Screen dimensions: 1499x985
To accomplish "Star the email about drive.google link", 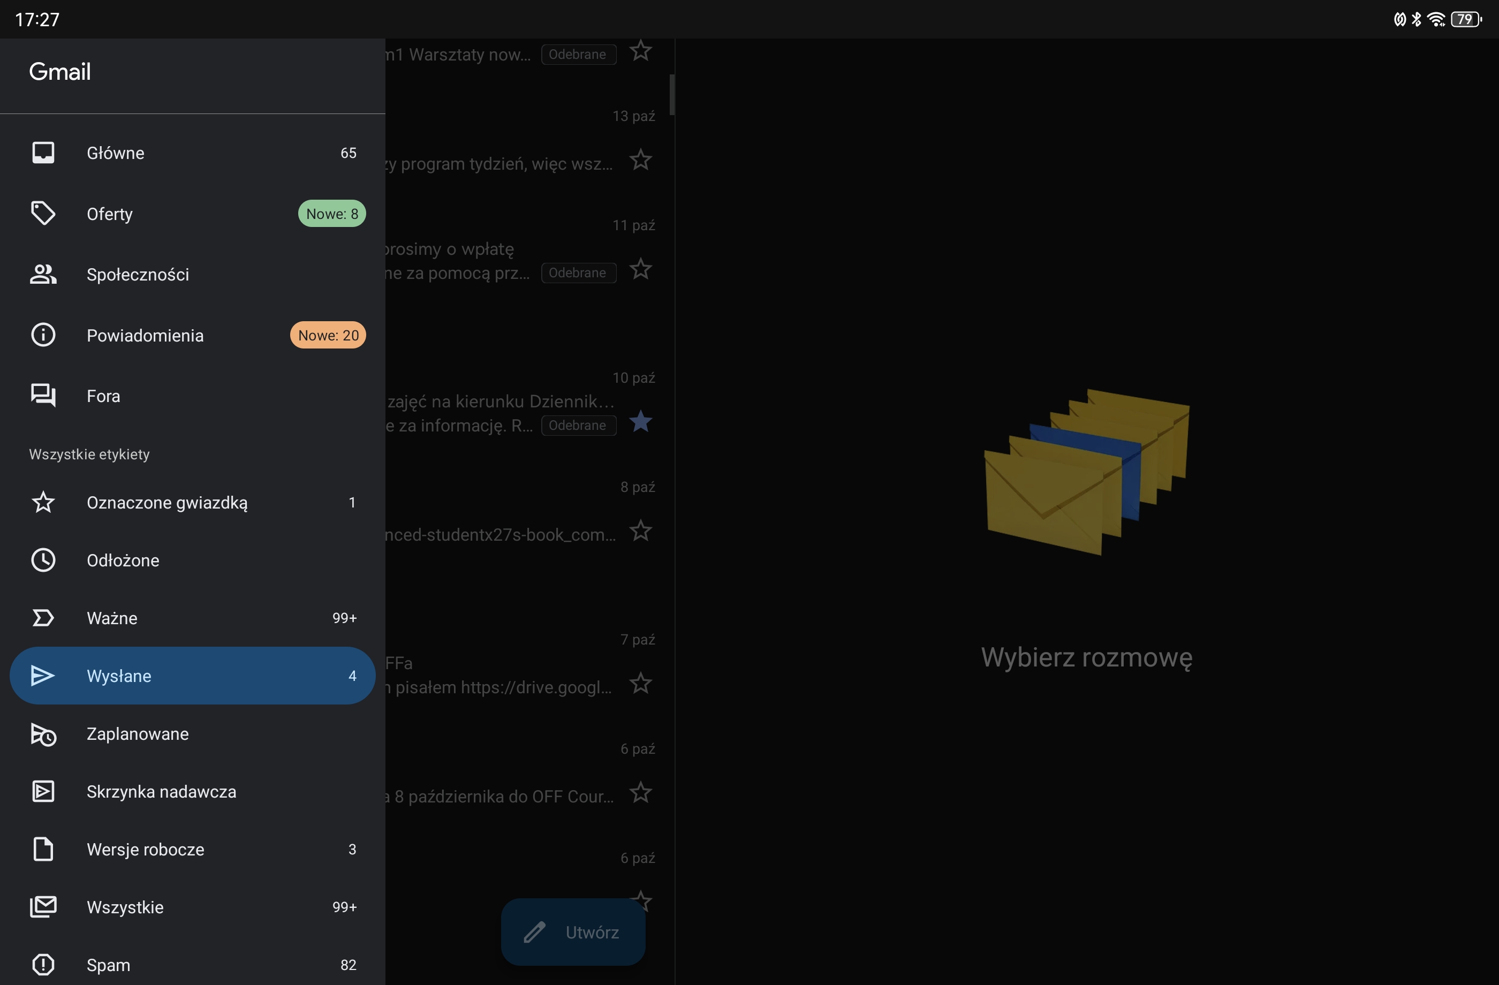I will [640, 683].
